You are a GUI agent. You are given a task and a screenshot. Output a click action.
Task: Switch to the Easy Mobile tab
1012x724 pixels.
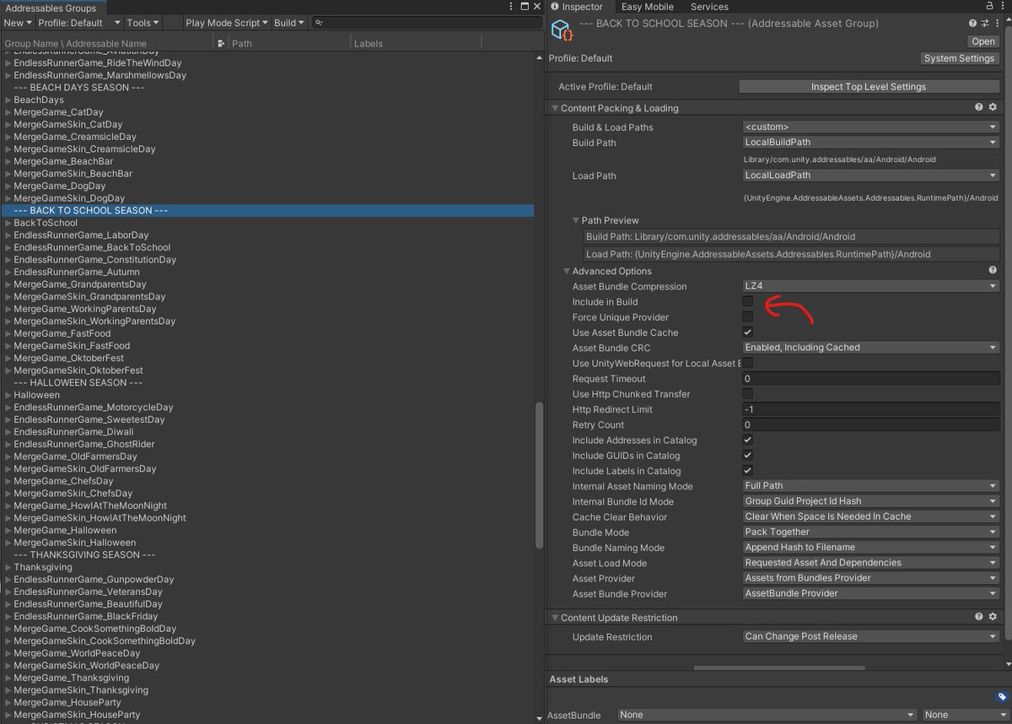[x=647, y=7]
